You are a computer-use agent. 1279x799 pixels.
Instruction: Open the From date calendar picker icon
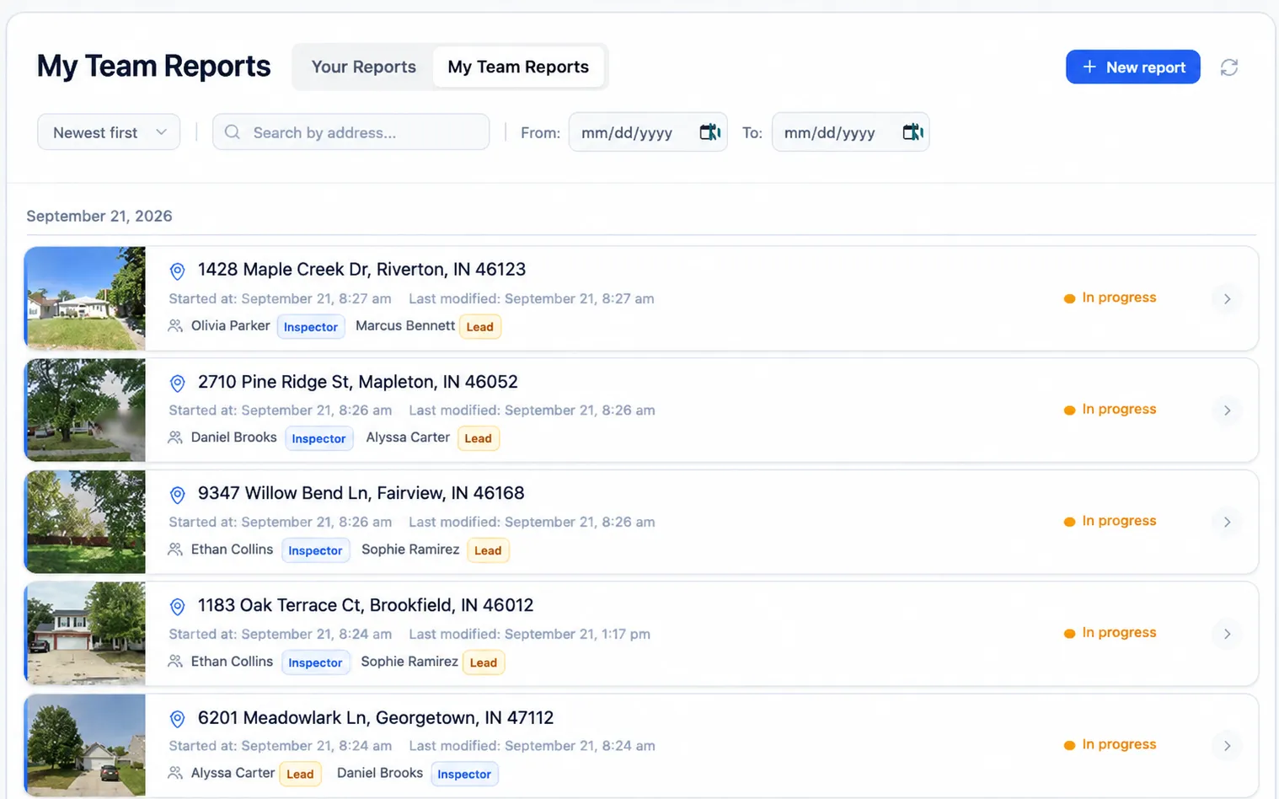(x=710, y=132)
